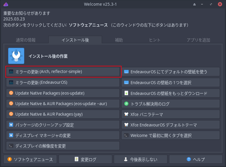Select the ヒント tab
The width and height of the screenshot is (226, 167).
tap(155, 40)
